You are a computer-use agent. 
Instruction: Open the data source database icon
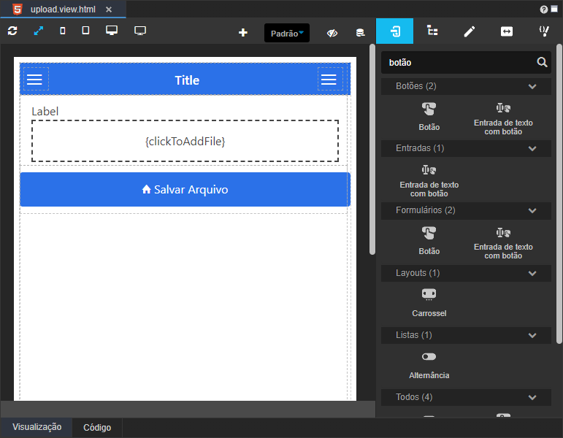[360, 33]
